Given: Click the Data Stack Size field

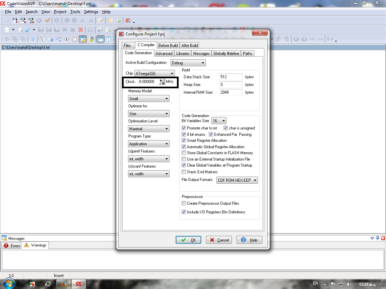Looking at the screenshot, I should coord(231,77).
